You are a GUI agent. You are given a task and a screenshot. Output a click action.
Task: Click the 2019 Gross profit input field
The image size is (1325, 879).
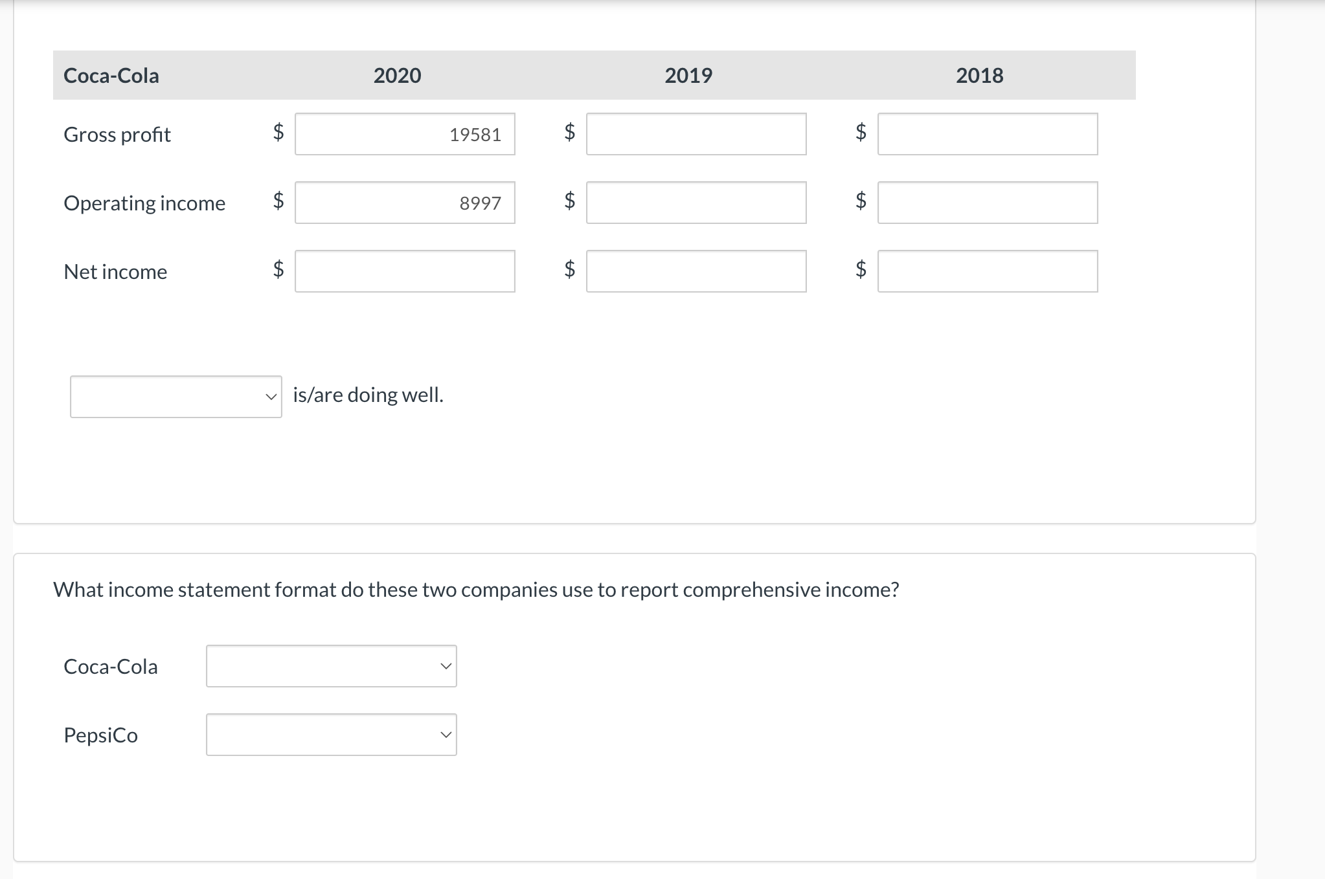pyautogui.click(x=696, y=135)
